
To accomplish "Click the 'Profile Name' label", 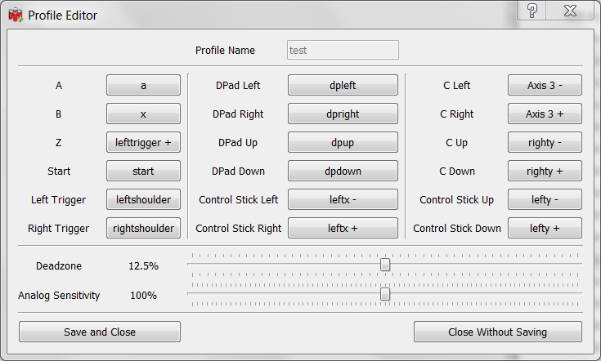I will click(225, 50).
